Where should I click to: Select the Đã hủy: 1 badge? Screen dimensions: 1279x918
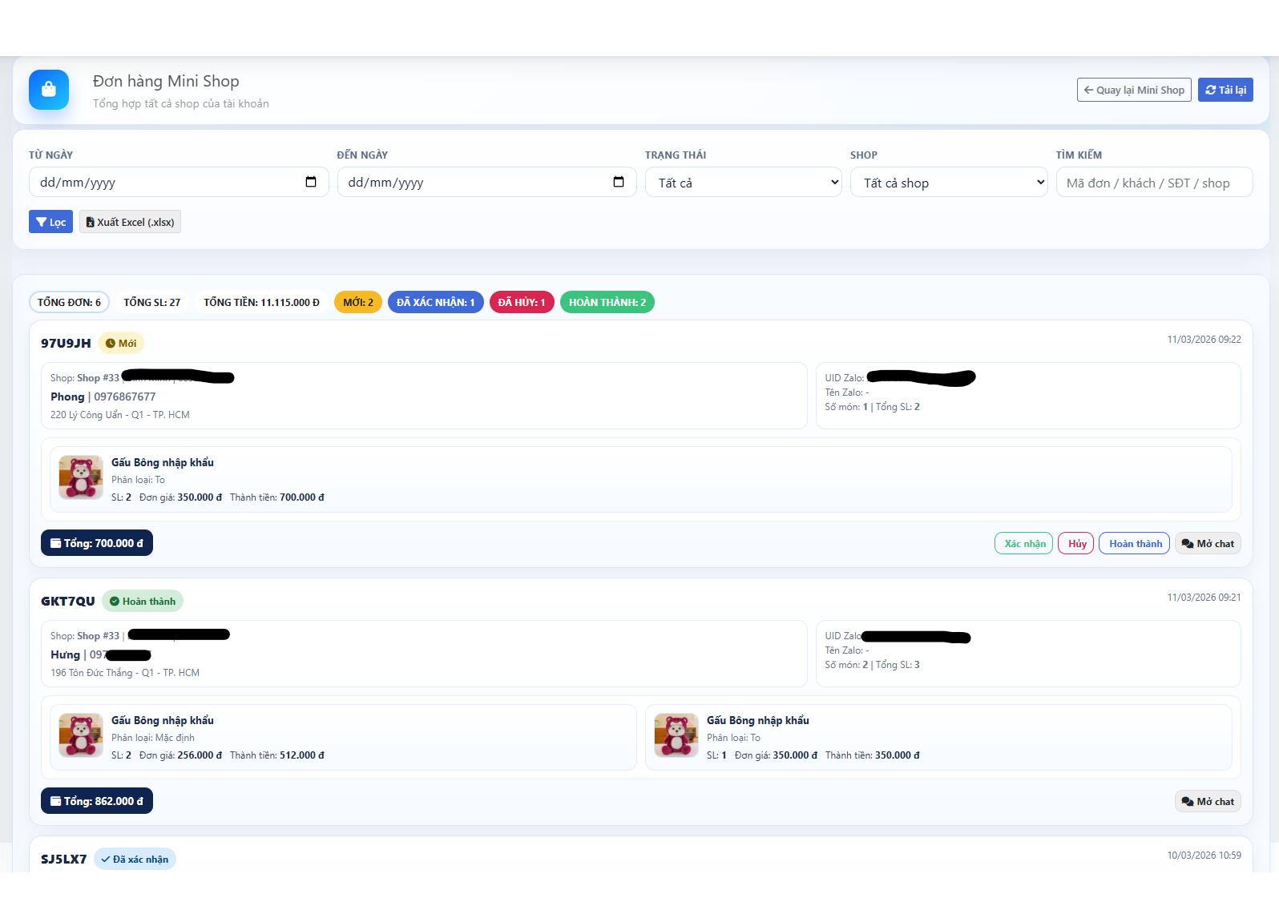[522, 303]
